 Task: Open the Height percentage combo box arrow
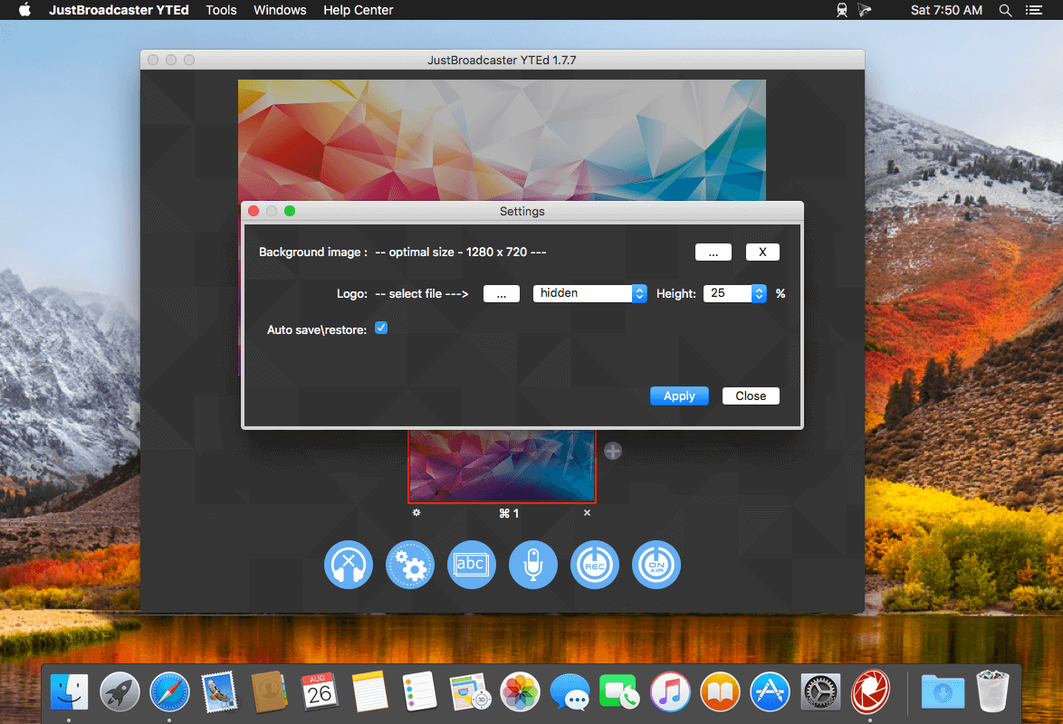click(x=760, y=293)
